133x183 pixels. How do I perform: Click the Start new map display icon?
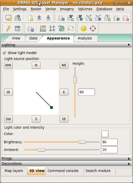point(8,18)
